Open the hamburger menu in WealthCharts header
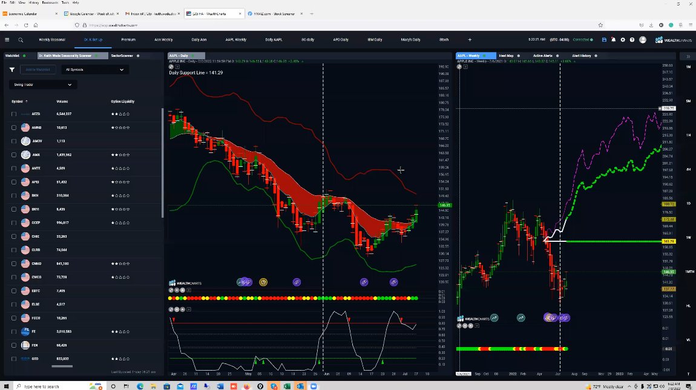The image size is (696, 390). tap(7, 40)
